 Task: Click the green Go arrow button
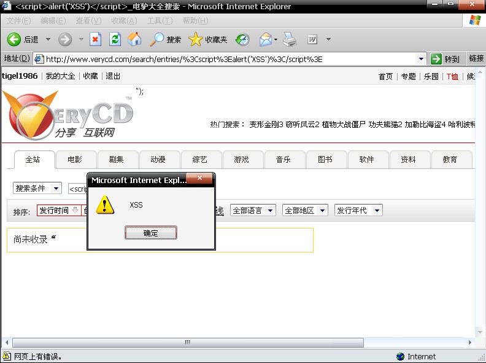(436, 58)
